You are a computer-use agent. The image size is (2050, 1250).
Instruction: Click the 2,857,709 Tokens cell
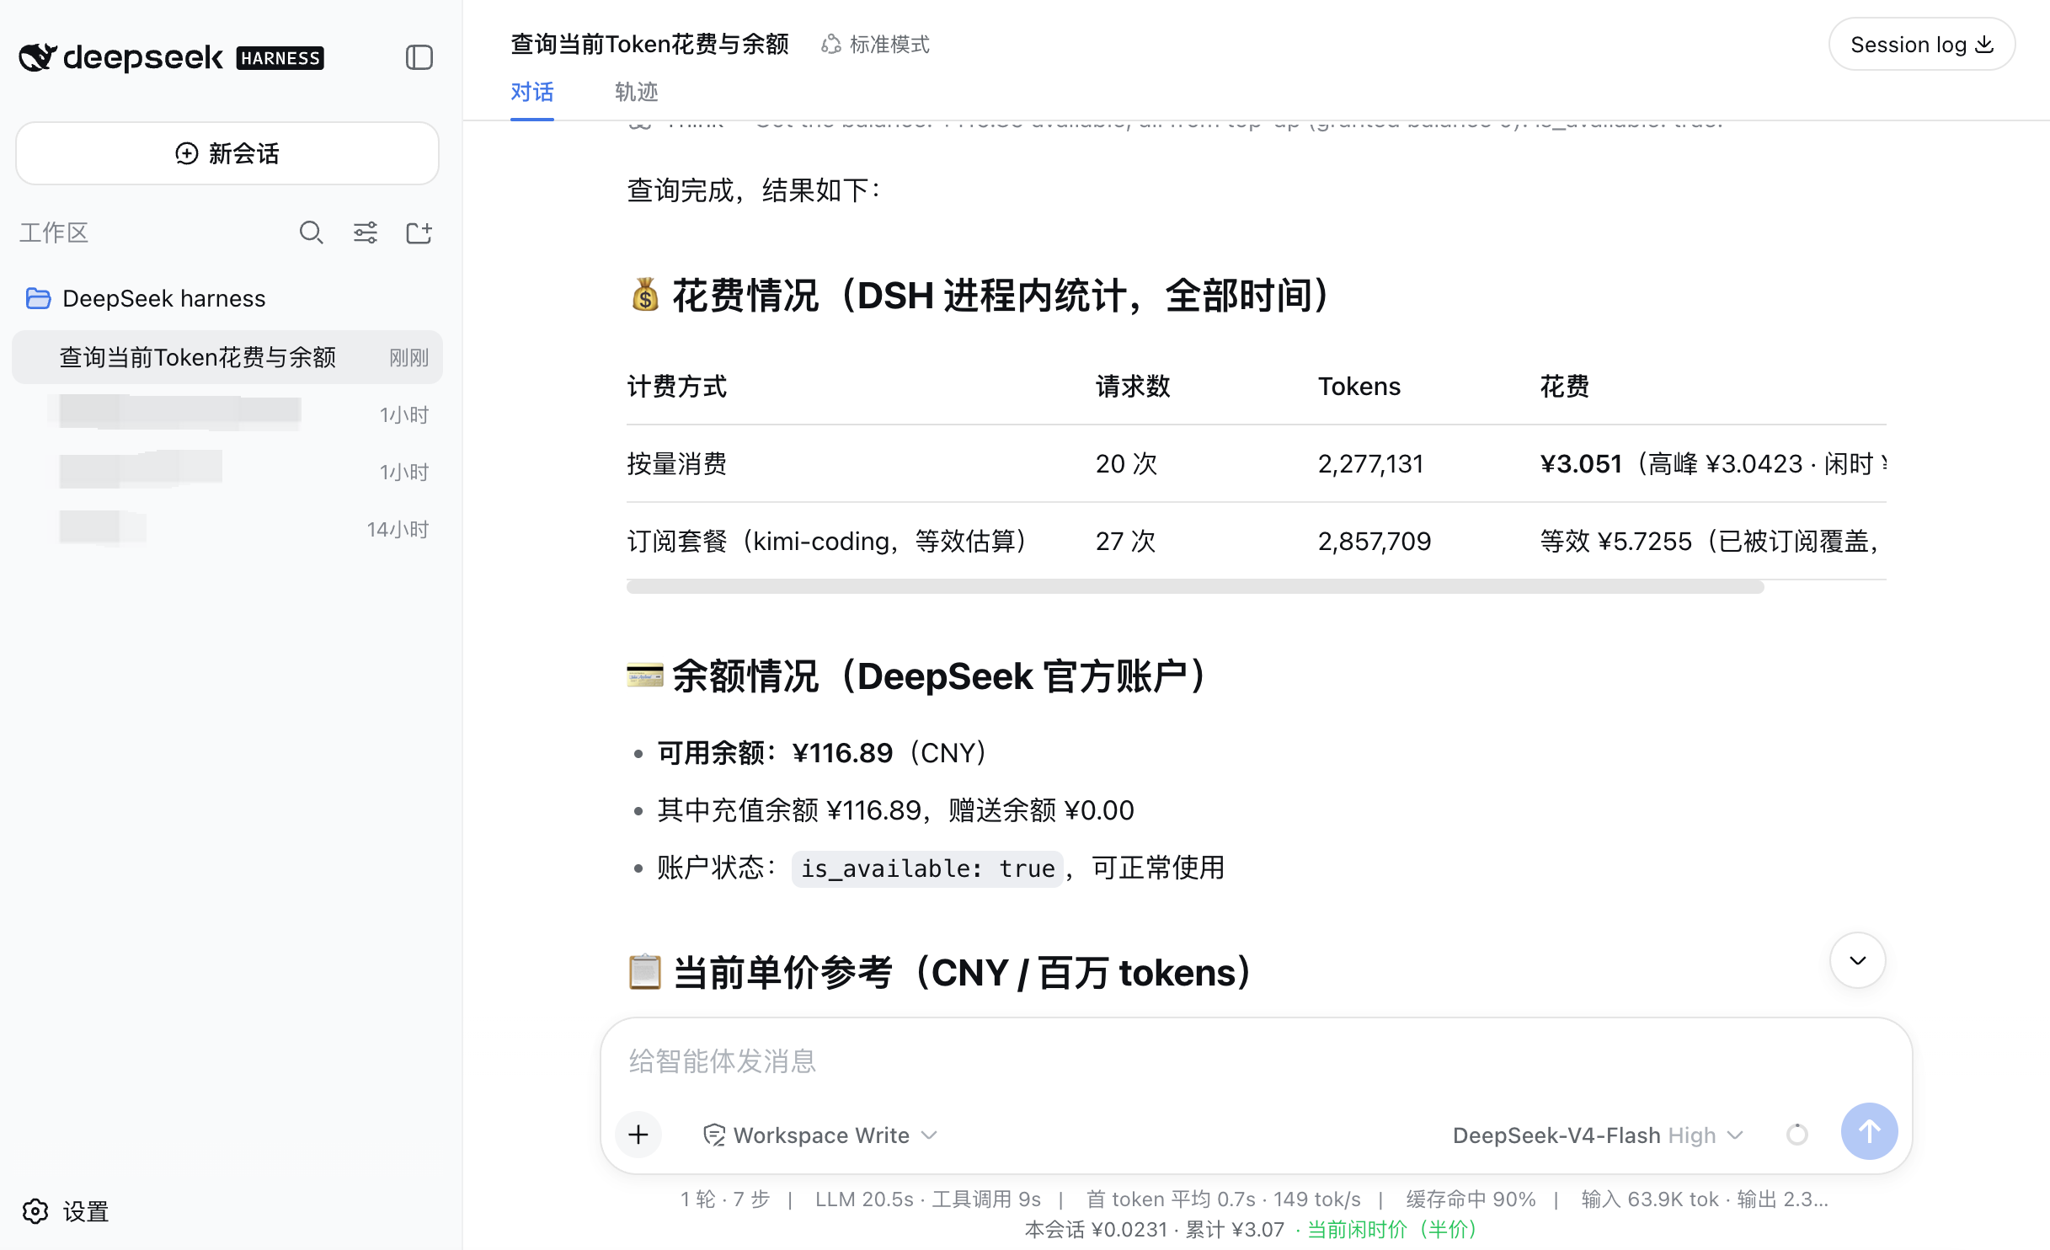1375,541
